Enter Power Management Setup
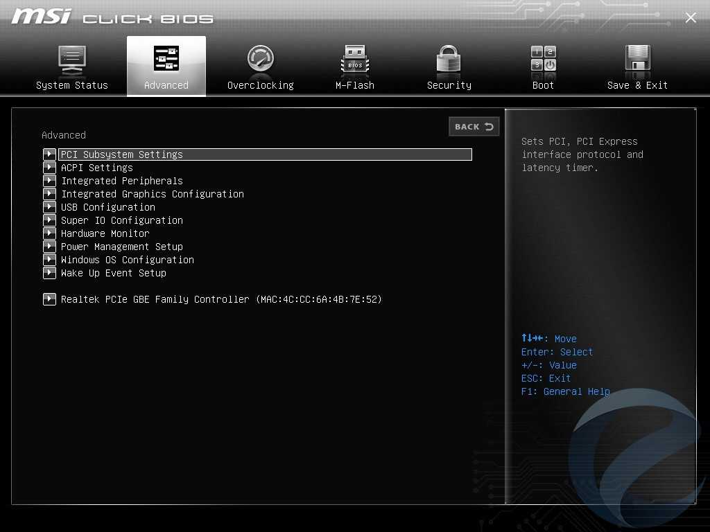Image resolution: width=710 pixels, height=532 pixels. tap(122, 247)
